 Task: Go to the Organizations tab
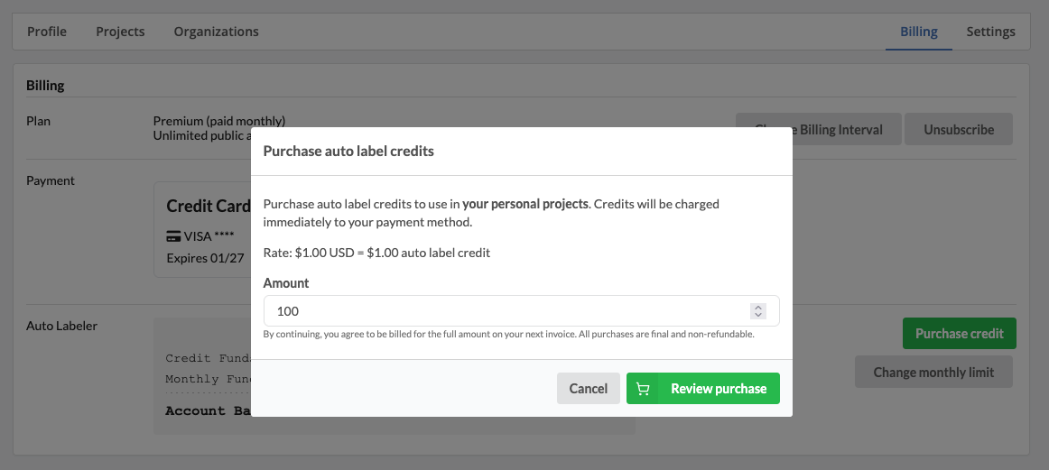[216, 32]
